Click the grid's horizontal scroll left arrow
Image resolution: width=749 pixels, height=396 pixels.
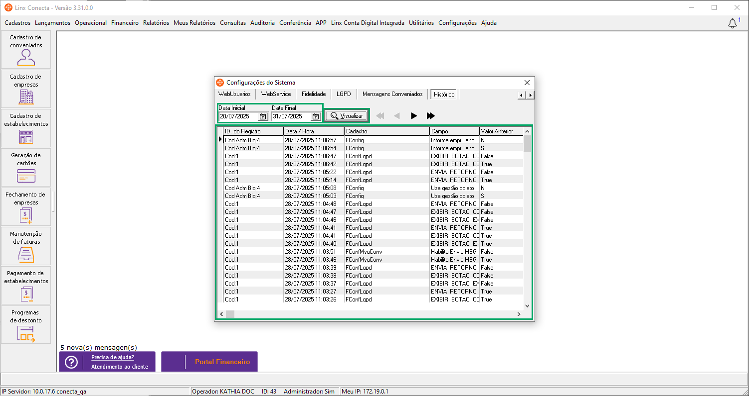pos(221,314)
